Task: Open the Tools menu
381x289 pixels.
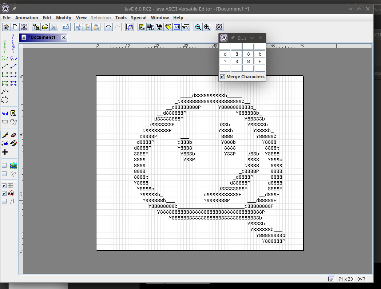Action: [x=121, y=18]
